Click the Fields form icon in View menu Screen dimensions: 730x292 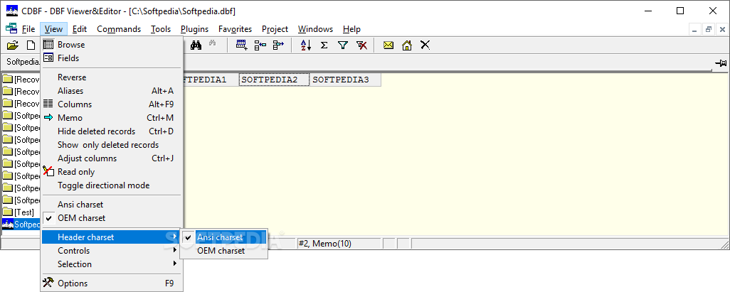tap(48, 58)
